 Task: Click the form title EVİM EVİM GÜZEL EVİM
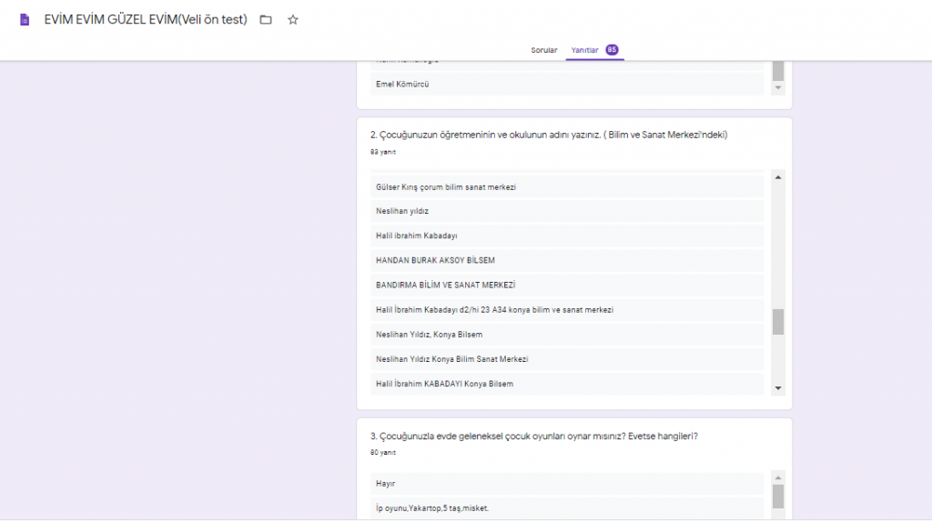pos(146,19)
